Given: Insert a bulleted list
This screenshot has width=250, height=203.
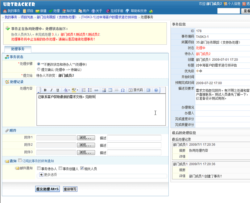Looking at the screenshot, I should pos(90,90).
